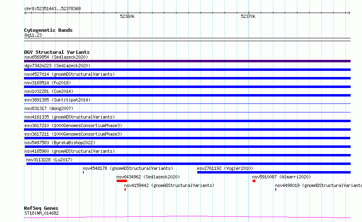The width and height of the screenshot is (362, 222).
Task: Select the small blue nsv4548178 variant marker
Action: coord(83,172)
